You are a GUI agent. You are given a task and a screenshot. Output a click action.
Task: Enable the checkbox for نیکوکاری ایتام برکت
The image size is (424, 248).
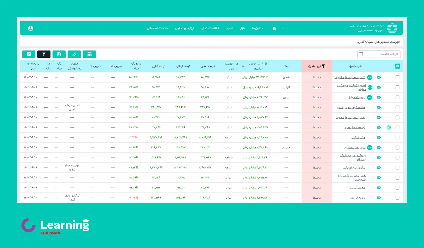pyautogui.click(x=398, y=168)
